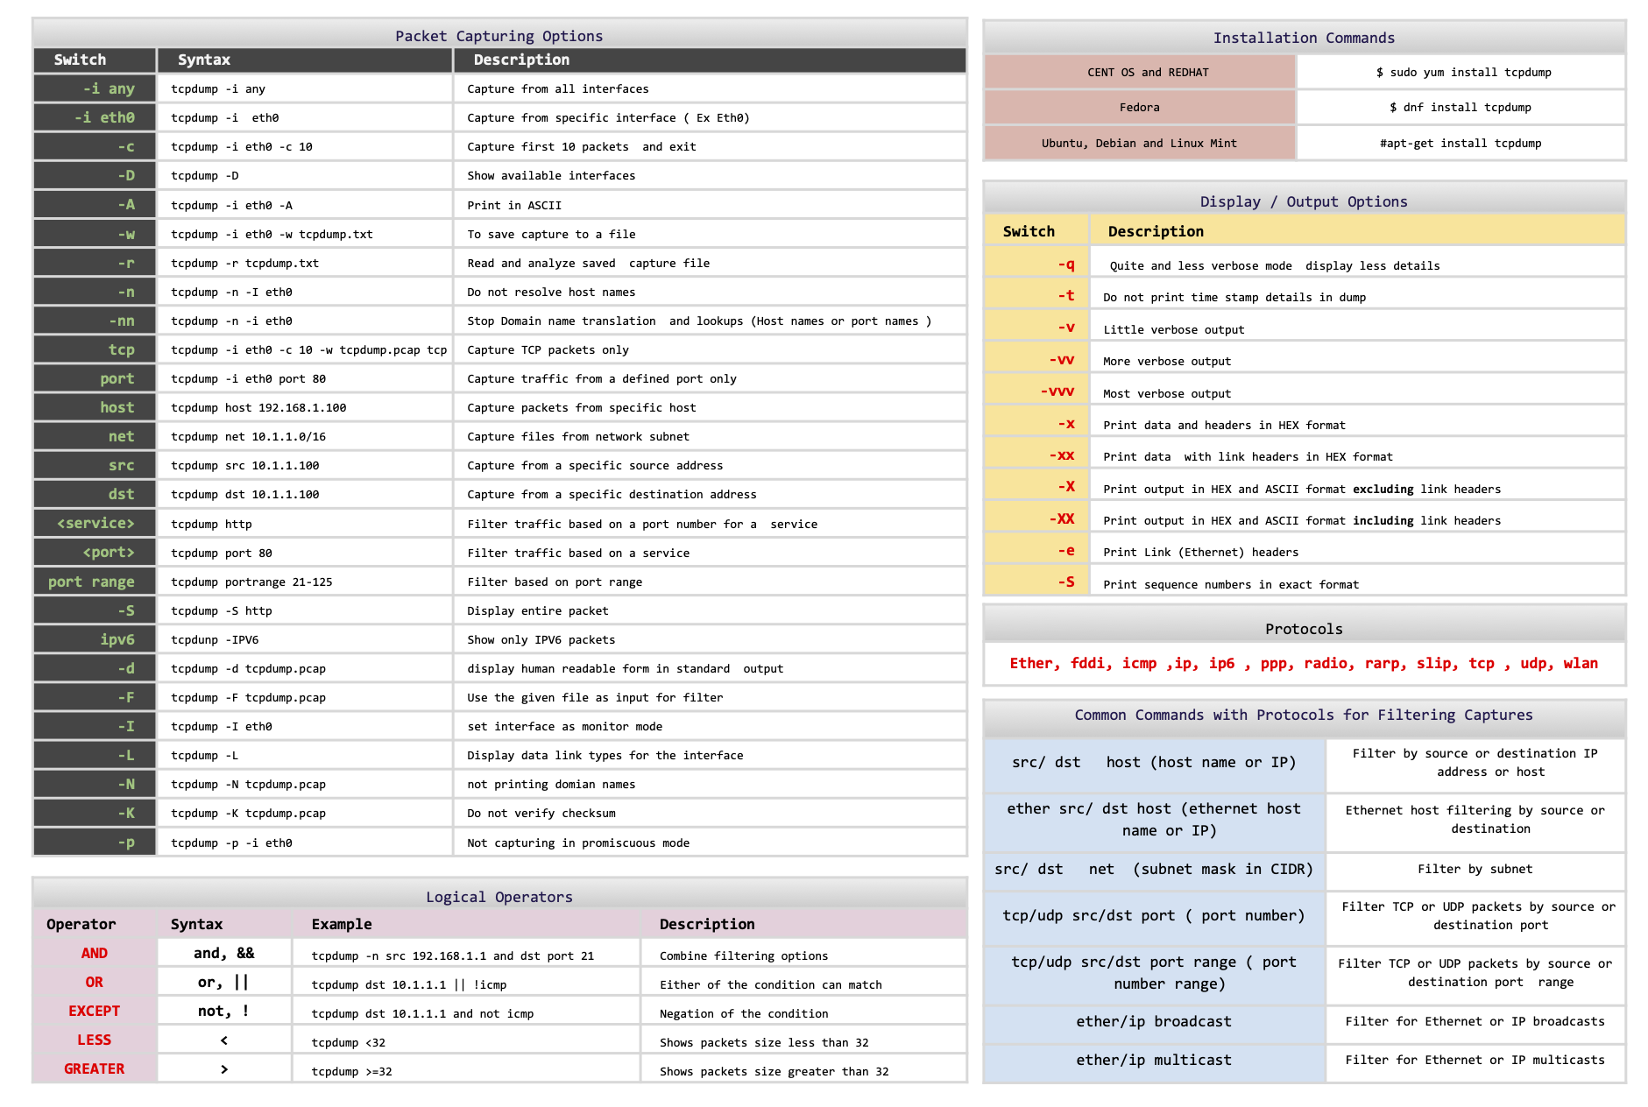Click the '-vvv' display switch cell
Screen dimensions: 1648x1107
coord(1037,391)
